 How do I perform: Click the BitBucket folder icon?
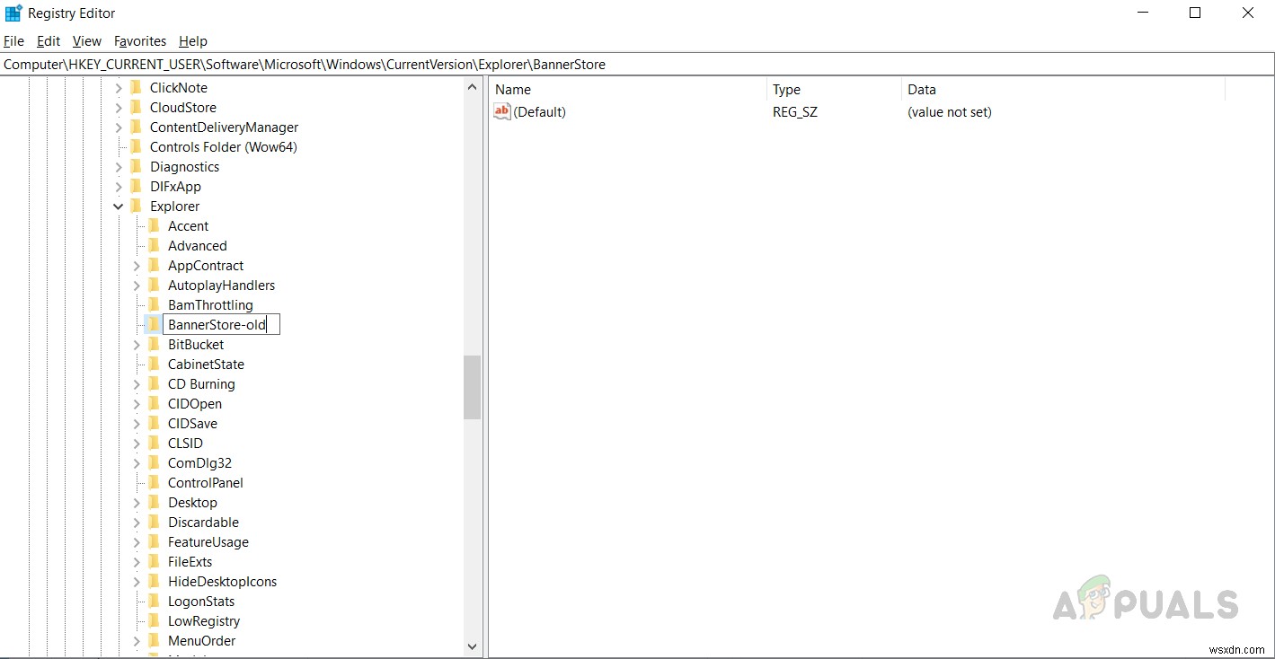pos(154,345)
